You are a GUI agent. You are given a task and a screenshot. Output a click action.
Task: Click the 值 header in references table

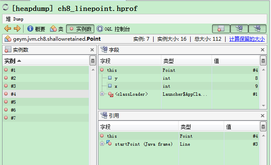point(242,127)
